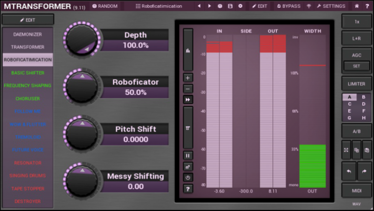Screen dimensions: 374x211
Task: Click the Pitch Shift value field
Action: coord(135,139)
